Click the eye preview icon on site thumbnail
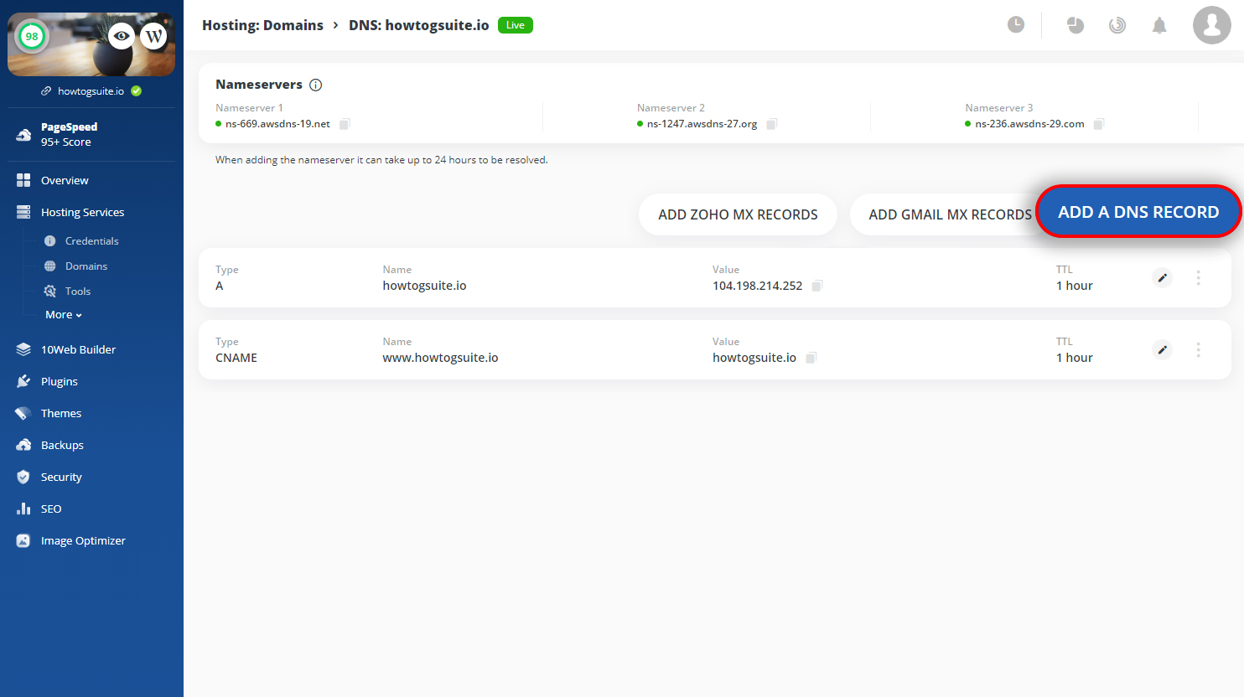The height and width of the screenshot is (697, 1244). [122, 36]
